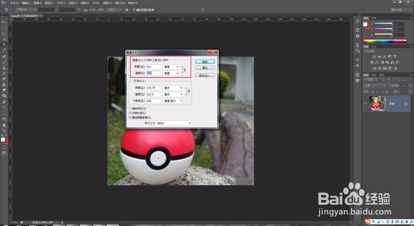This screenshot has height=226, width=414.
Task: Click the resolution input field showing 200
Action: 154,101
